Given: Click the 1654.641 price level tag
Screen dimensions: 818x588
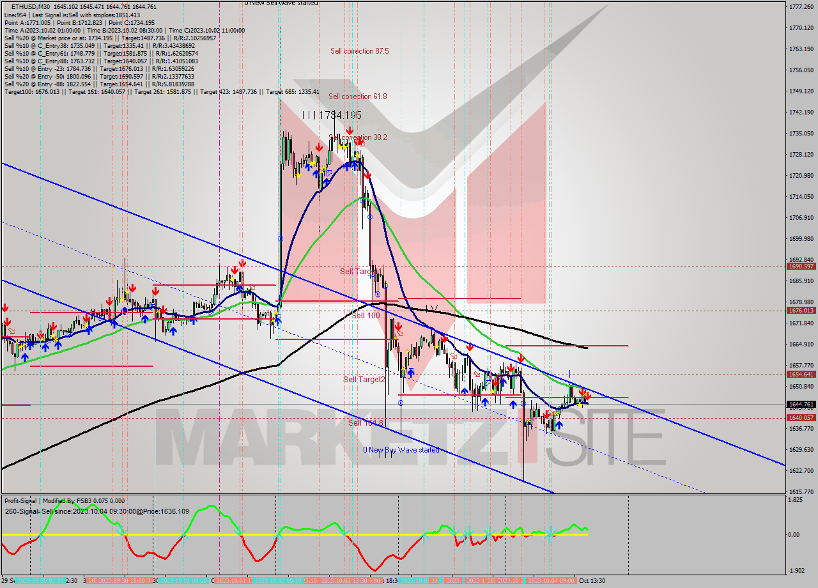Looking at the screenshot, I should coord(801,375).
